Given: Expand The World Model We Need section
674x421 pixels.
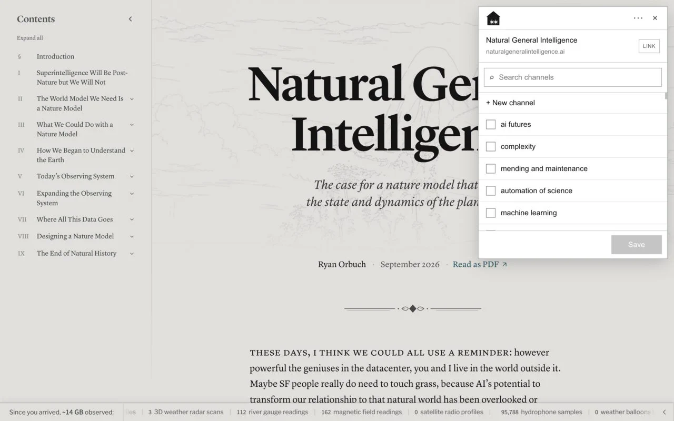Looking at the screenshot, I should [132, 98].
